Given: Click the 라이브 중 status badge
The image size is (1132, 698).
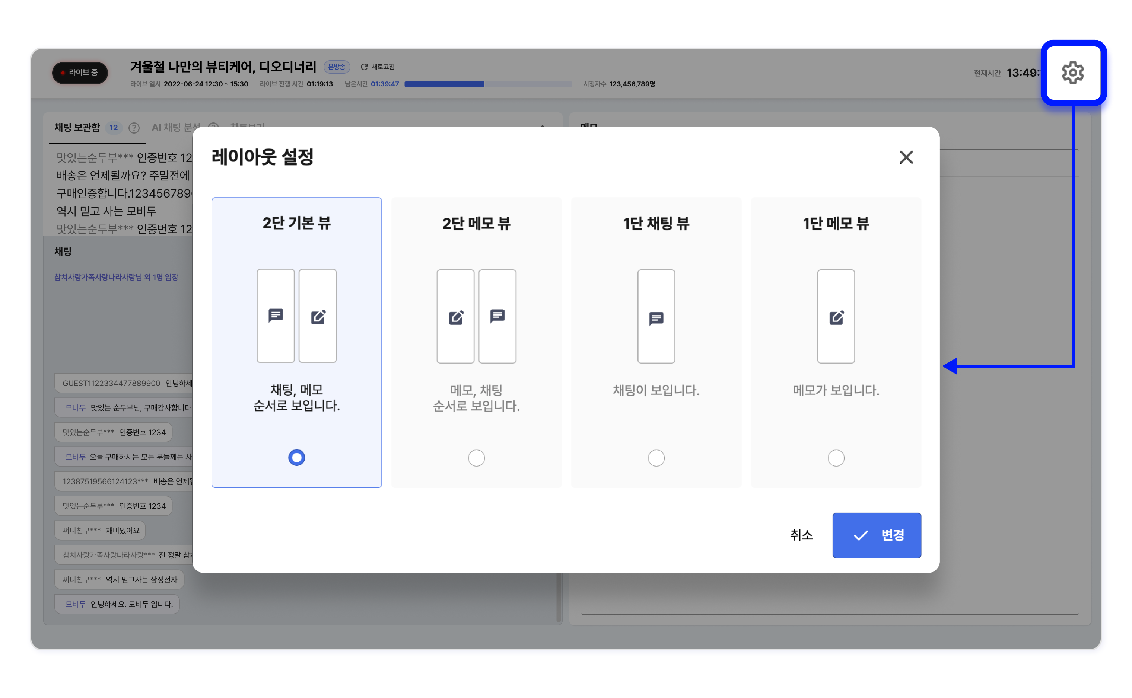Looking at the screenshot, I should tap(80, 73).
